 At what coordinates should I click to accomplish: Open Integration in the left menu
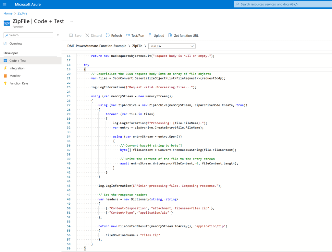point(17,68)
